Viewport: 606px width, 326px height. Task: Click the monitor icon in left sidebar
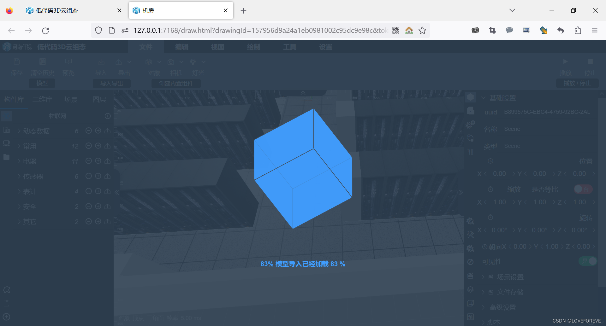click(x=6, y=143)
